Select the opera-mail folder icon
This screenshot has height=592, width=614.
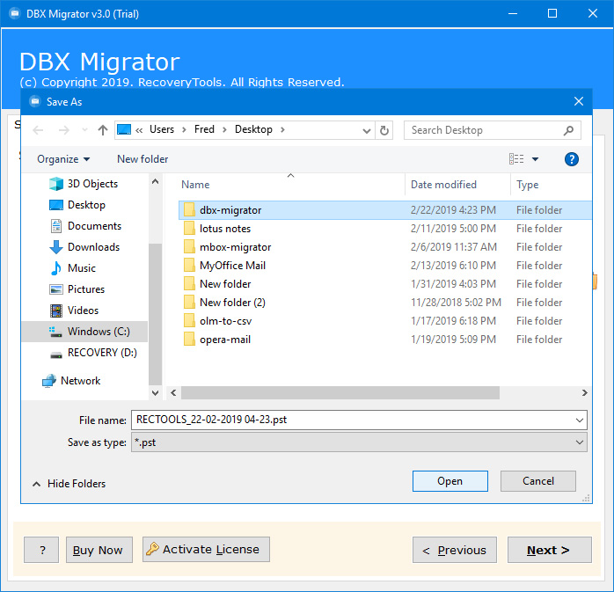[189, 340]
